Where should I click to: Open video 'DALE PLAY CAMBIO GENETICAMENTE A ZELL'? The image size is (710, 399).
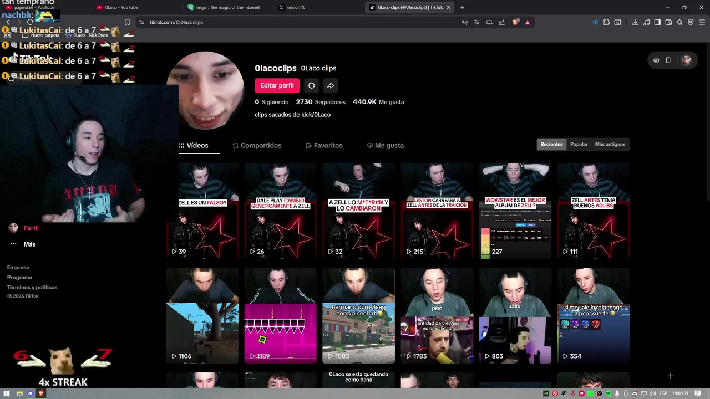pyautogui.click(x=280, y=211)
